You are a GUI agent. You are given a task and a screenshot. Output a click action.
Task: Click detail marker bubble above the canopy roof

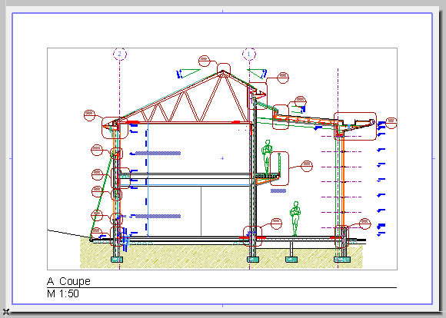coord(301,101)
